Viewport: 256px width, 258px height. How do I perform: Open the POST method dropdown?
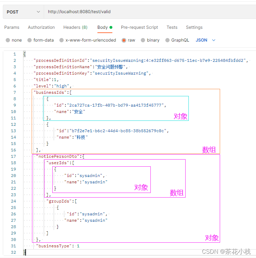(23, 12)
